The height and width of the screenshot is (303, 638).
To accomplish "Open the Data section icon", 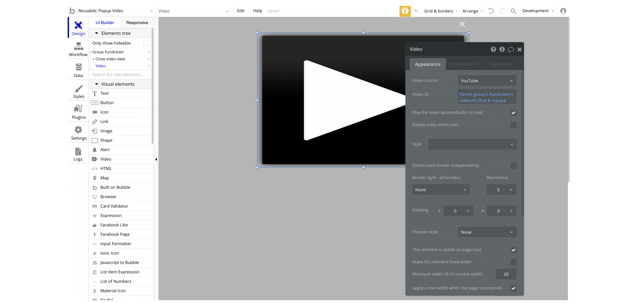I will coord(78,70).
